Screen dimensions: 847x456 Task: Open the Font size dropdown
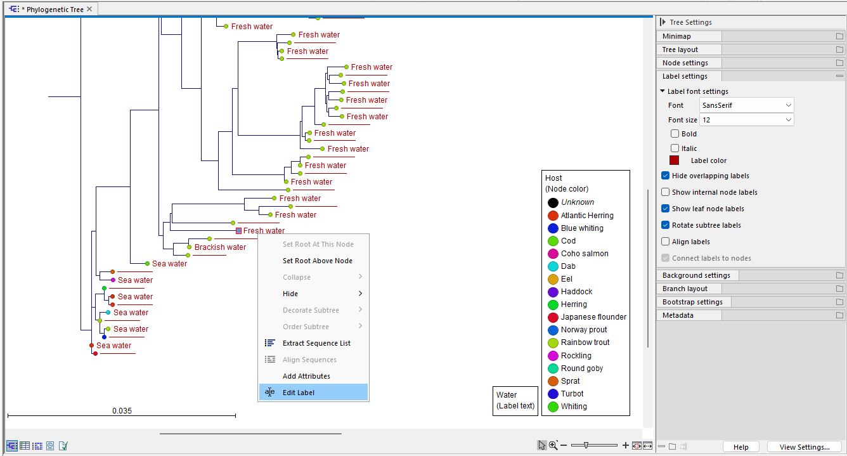click(x=746, y=120)
